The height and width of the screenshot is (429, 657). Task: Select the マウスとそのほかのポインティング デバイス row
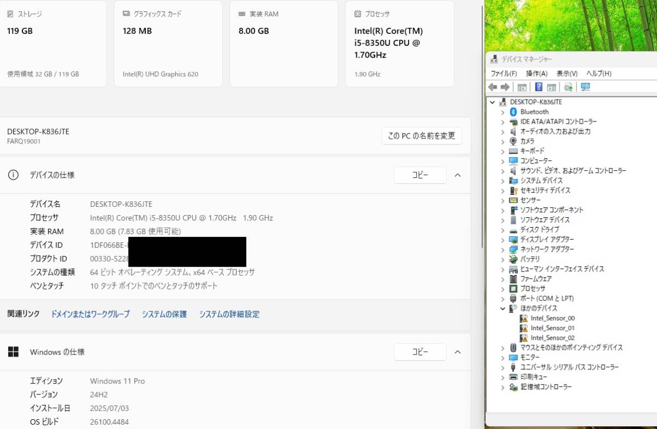coord(571,347)
